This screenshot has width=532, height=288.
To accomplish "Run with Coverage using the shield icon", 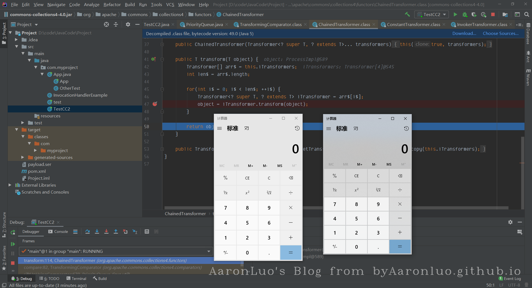I will 474,14.
